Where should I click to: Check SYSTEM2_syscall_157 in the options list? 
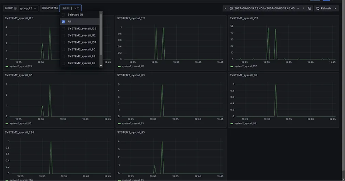tap(63, 42)
